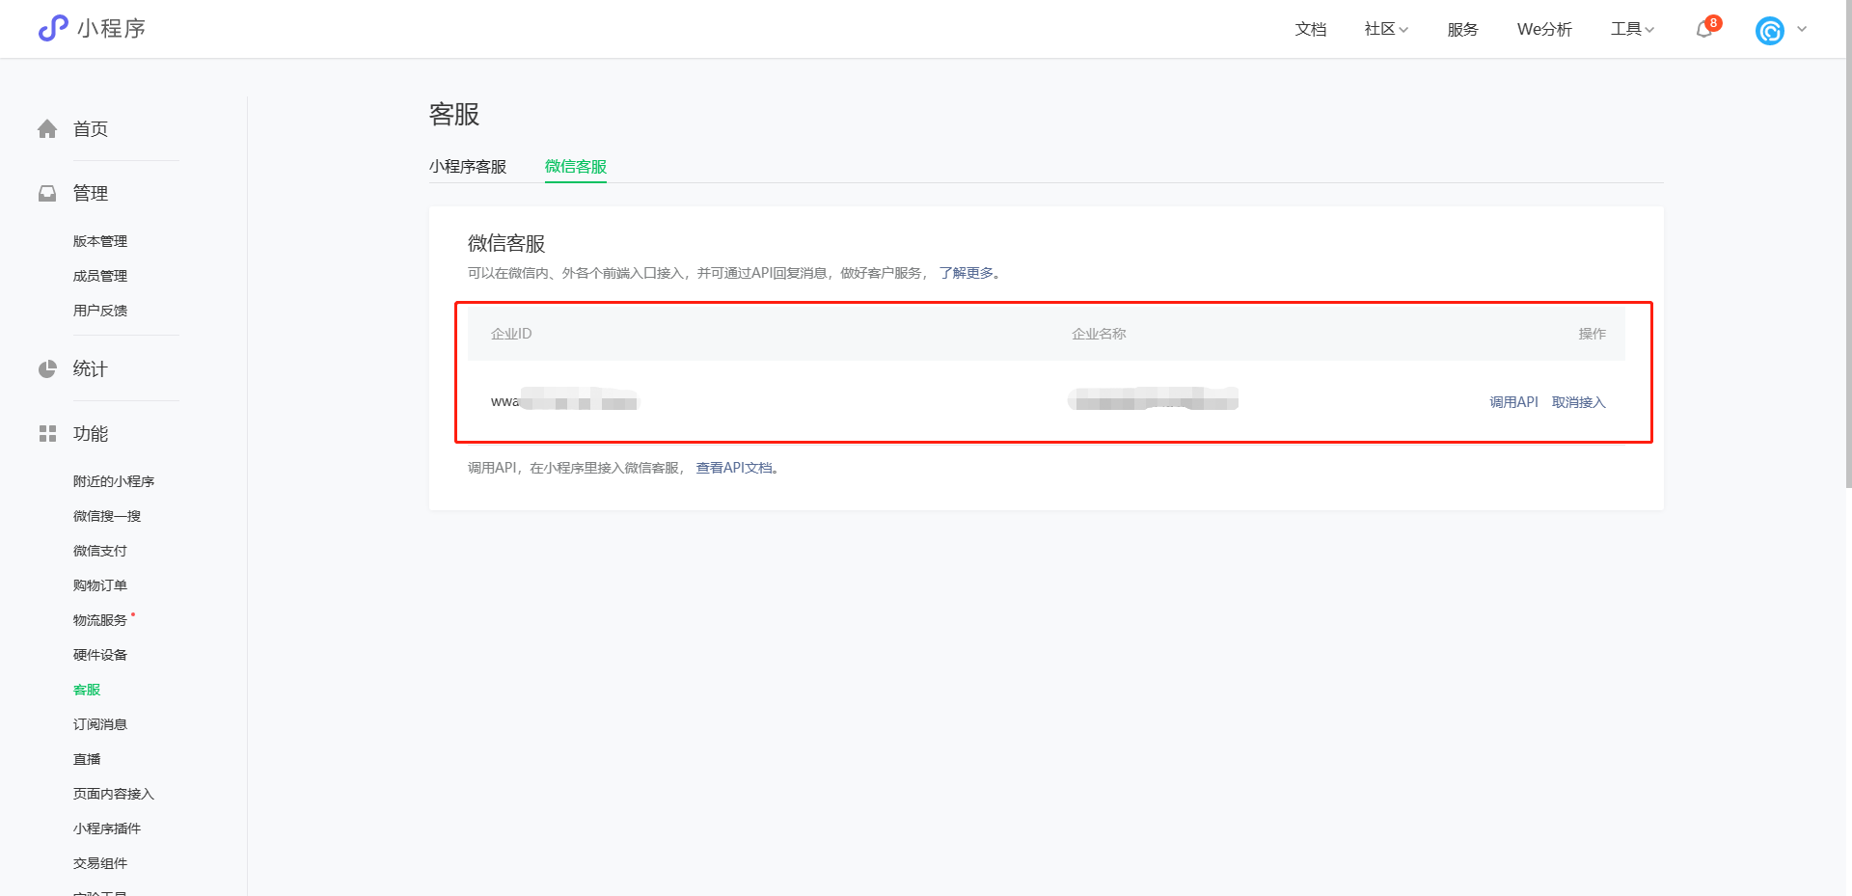Switch to the 小程序客服 tab
The image size is (1852, 896).
pyautogui.click(x=468, y=167)
